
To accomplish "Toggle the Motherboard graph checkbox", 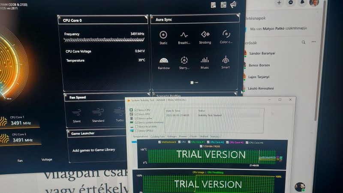I will pyautogui.click(x=159, y=142).
